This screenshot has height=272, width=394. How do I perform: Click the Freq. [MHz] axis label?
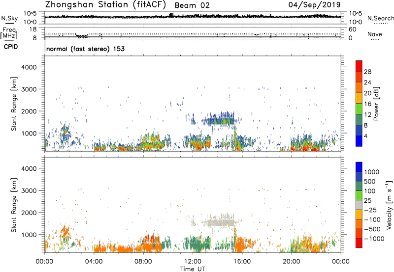coord(9,33)
